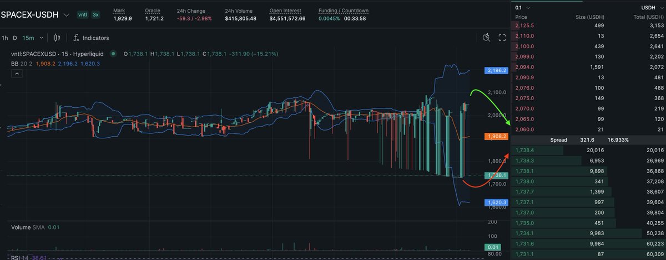Click the green market status dot
The image size is (666, 260).
coord(113,54)
